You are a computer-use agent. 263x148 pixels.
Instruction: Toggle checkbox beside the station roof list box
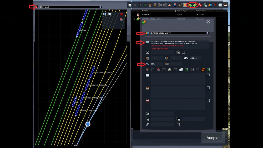click(x=208, y=88)
